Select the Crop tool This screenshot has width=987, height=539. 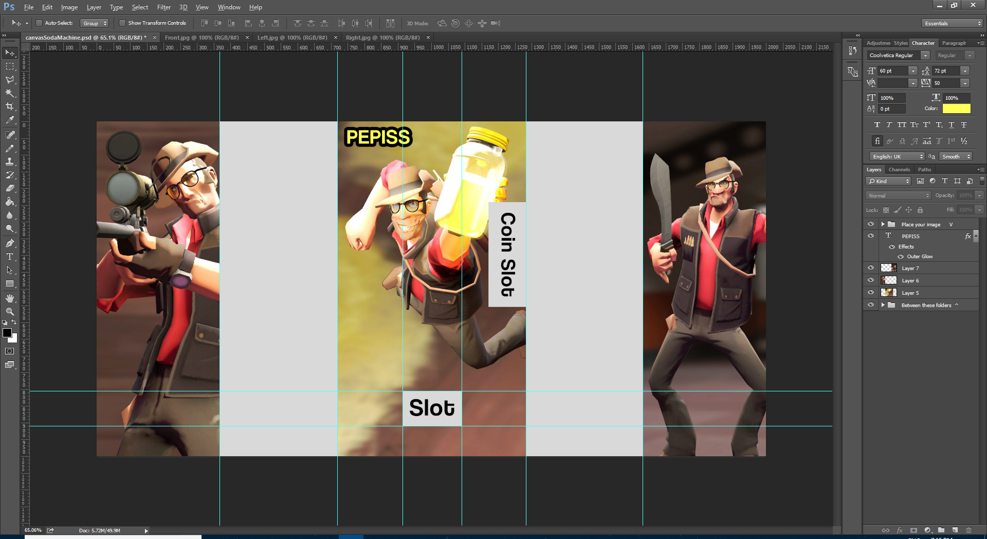pyautogui.click(x=10, y=106)
